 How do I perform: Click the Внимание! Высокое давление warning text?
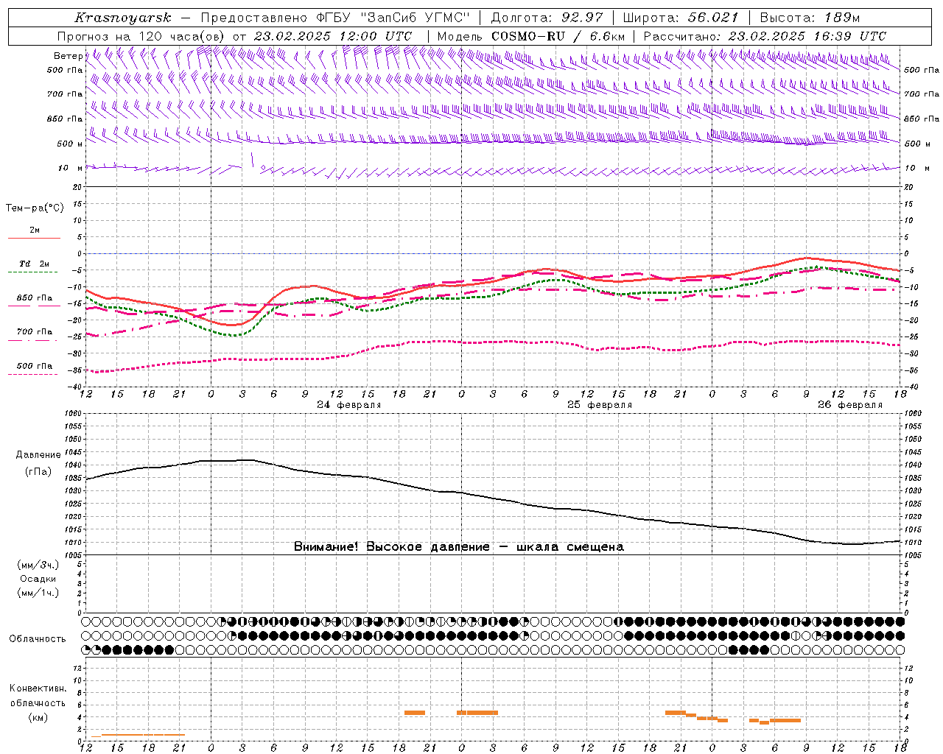pos(458,547)
